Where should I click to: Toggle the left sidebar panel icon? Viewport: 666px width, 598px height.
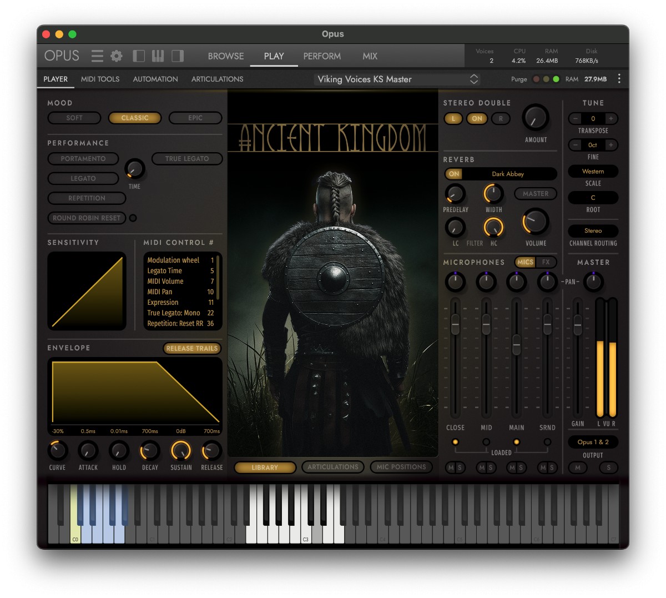point(139,56)
